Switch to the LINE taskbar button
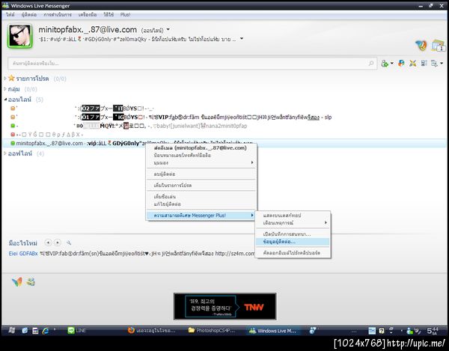 (77, 331)
